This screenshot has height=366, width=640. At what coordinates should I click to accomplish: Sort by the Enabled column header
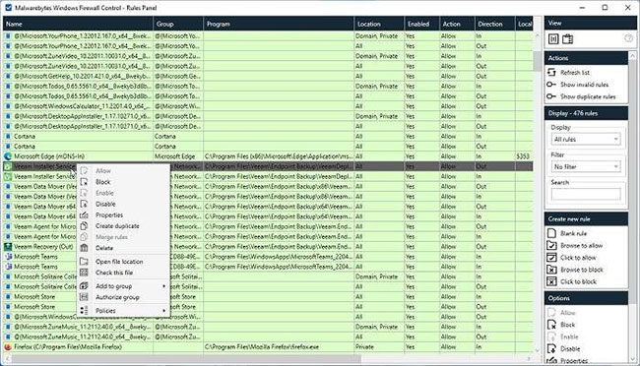coord(421,24)
